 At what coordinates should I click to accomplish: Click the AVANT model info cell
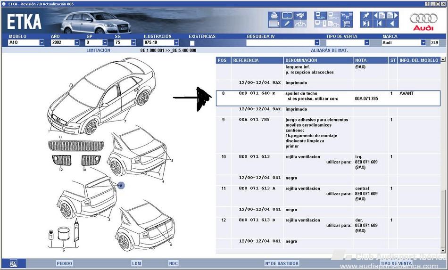pyautogui.click(x=407, y=93)
